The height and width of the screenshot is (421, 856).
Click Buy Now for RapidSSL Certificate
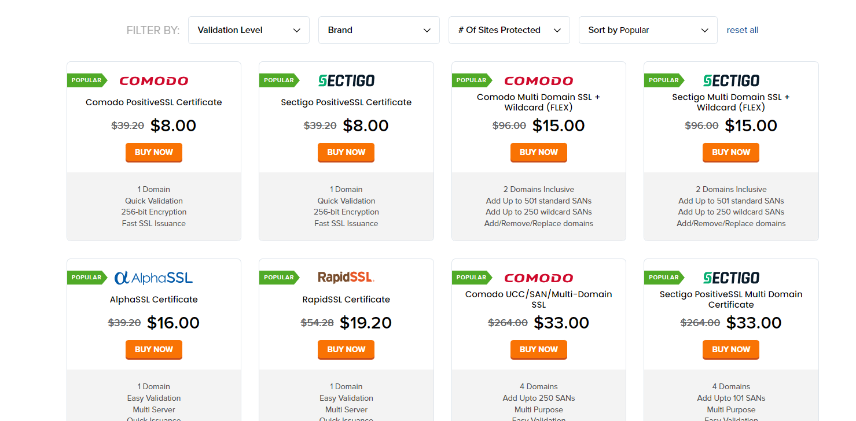click(346, 350)
